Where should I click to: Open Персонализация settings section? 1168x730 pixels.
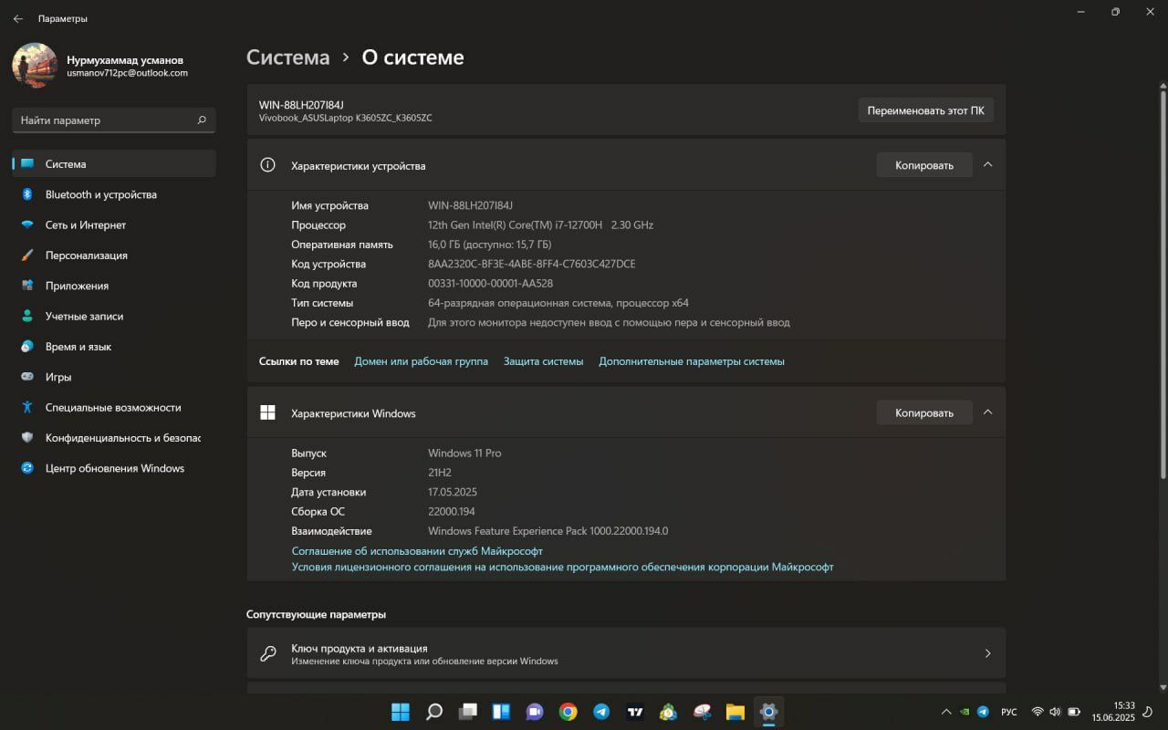(x=114, y=255)
